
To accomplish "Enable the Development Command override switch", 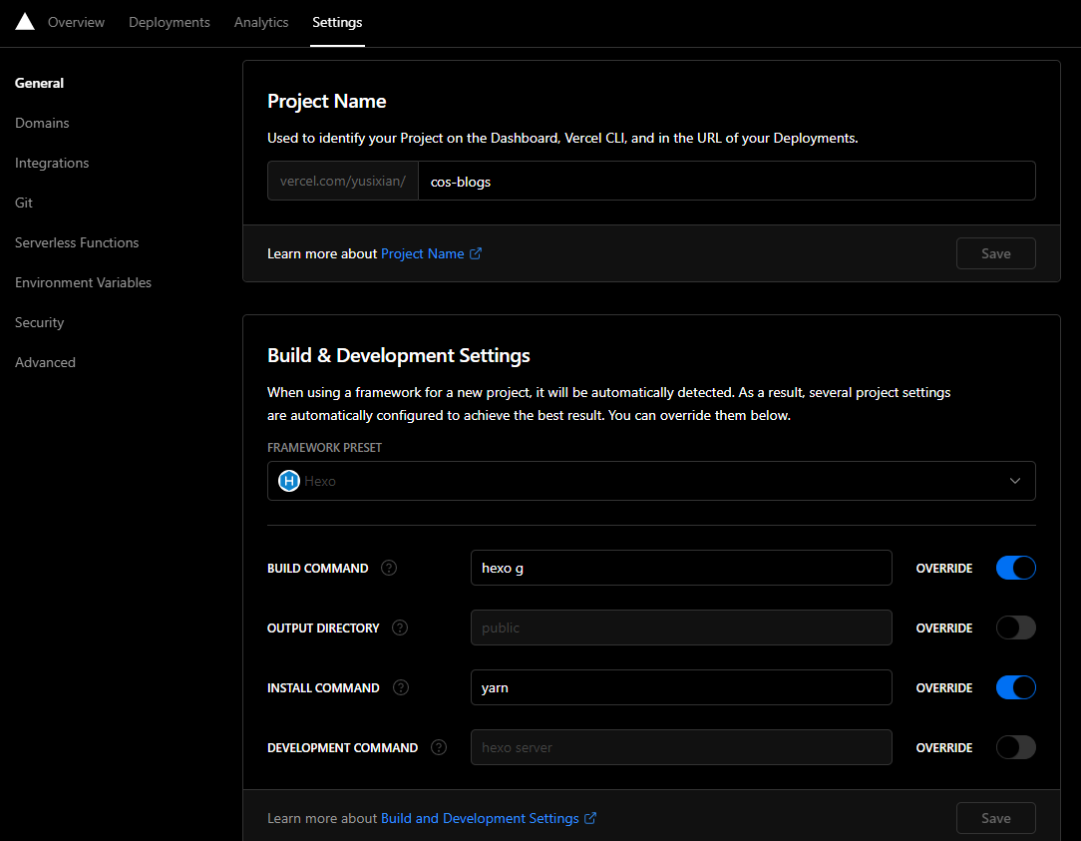I will point(1015,747).
